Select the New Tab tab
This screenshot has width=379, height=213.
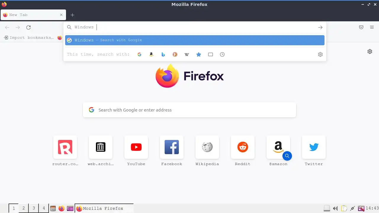(x=33, y=15)
